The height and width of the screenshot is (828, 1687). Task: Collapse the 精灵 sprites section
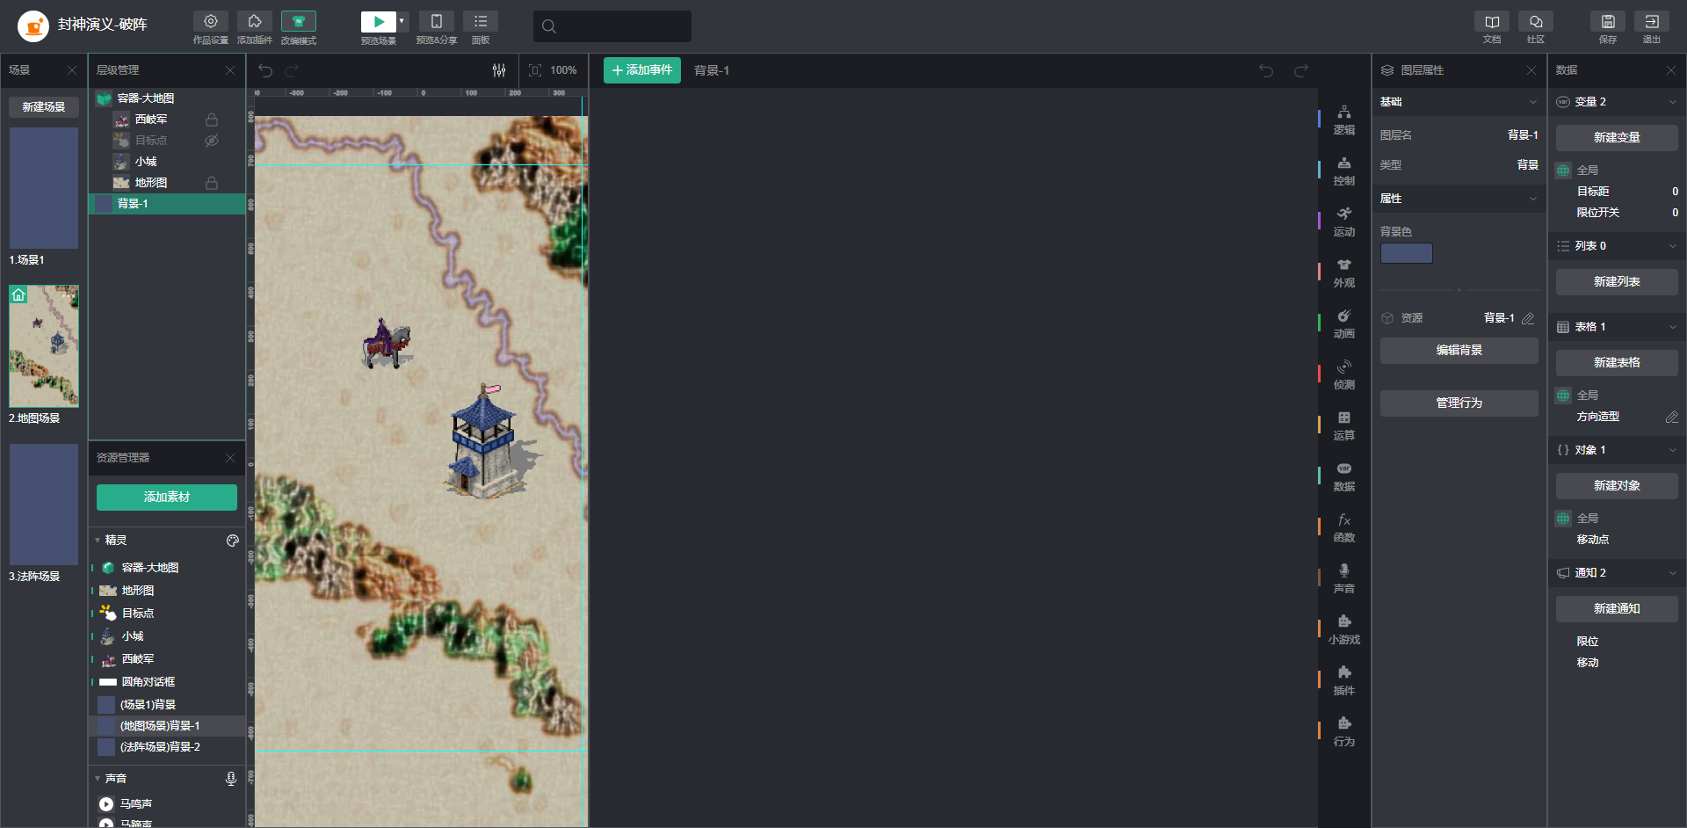pyautogui.click(x=98, y=541)
